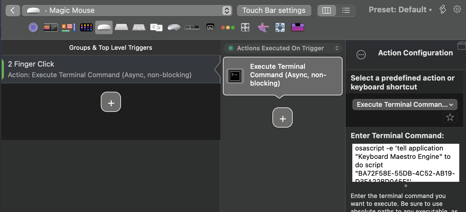Open the Magic Mouse app selector dropdown
This screenshot has width=466, height=212.
pyautogui.click(x=127, y=11)
